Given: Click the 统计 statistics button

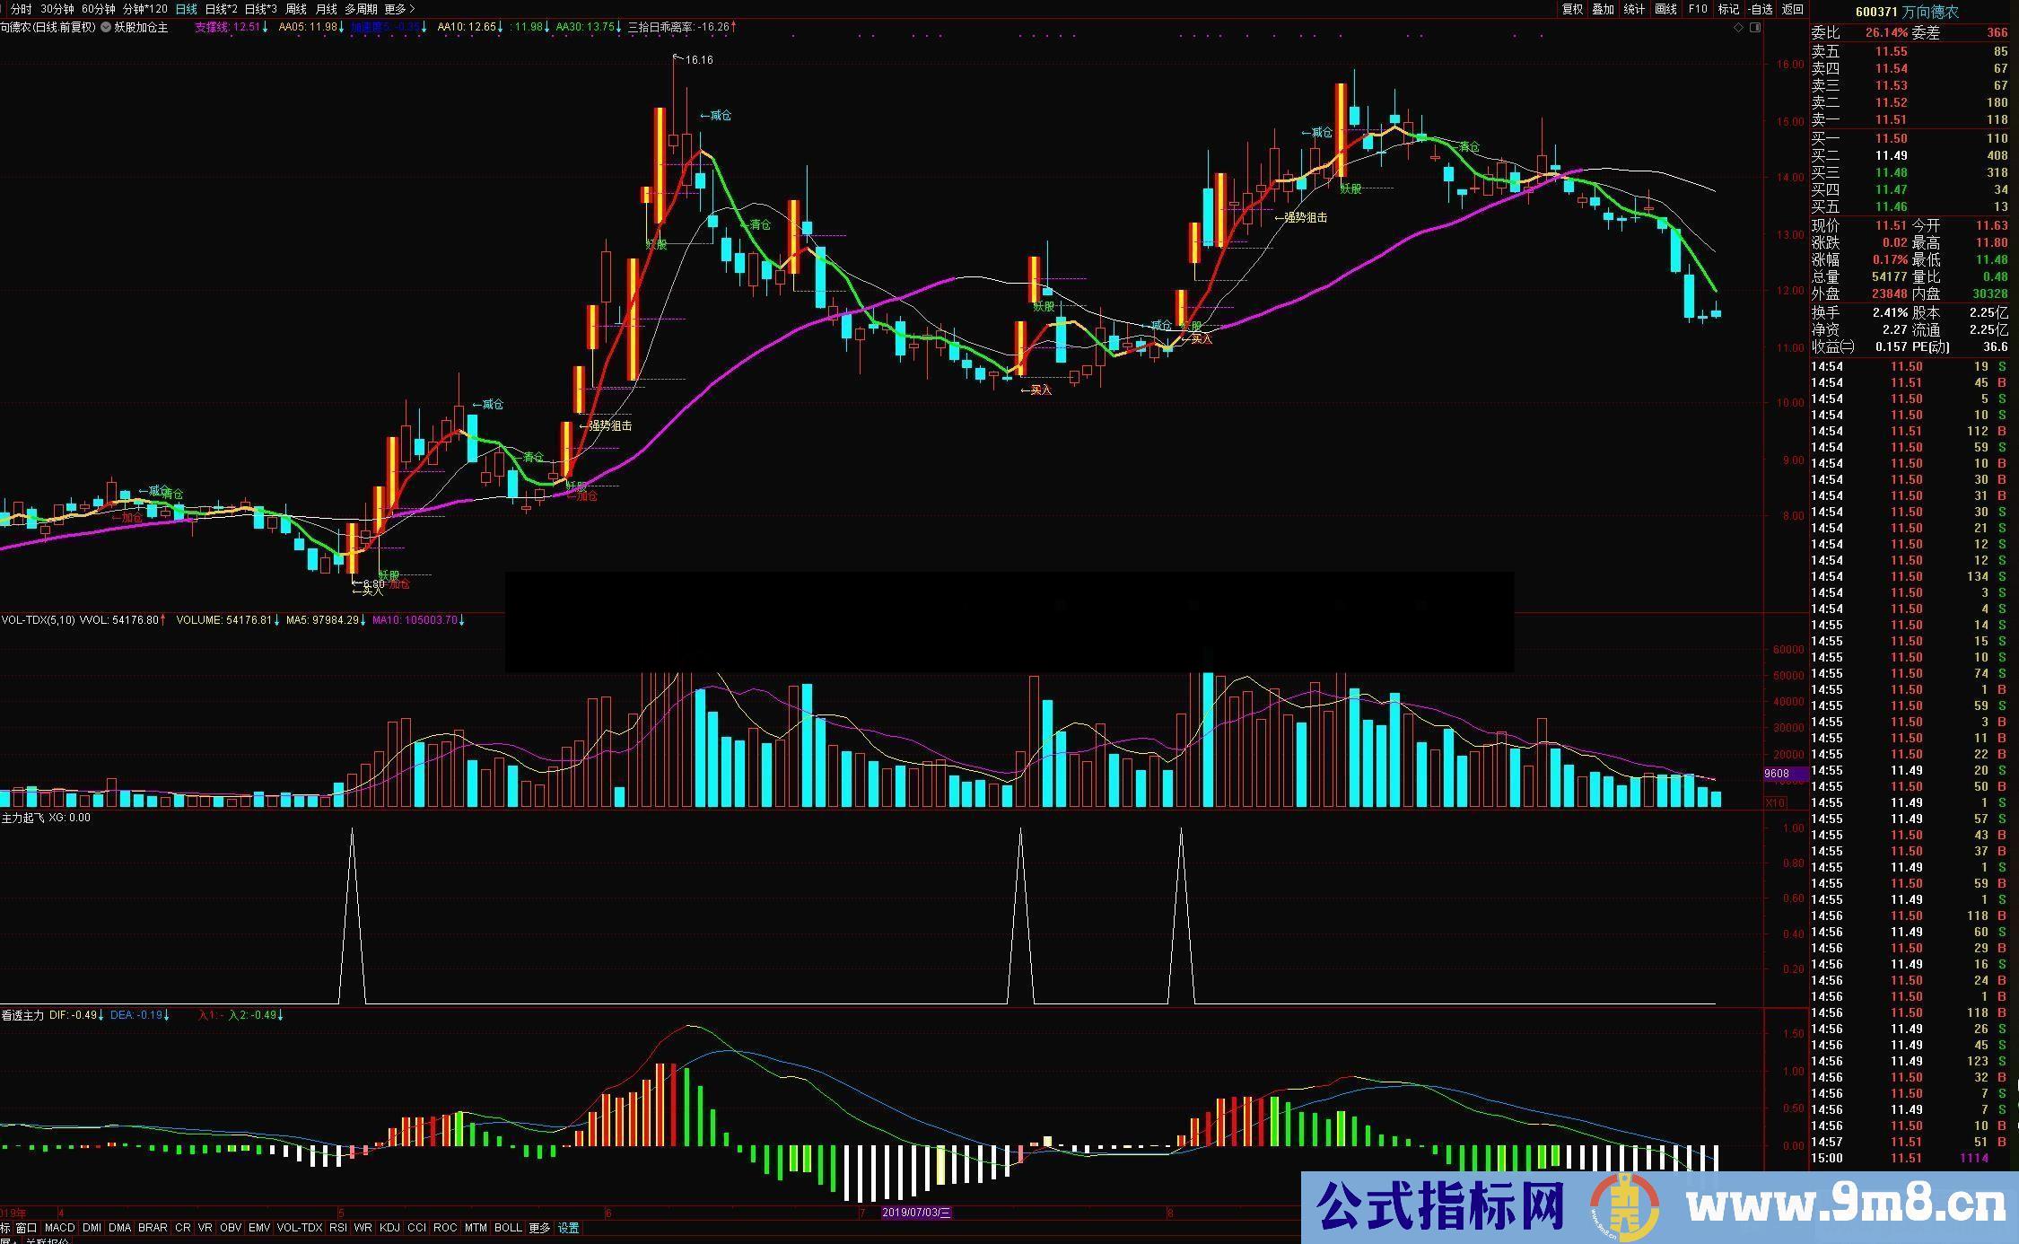Looking at the screenshot, I should [1634, 9].
